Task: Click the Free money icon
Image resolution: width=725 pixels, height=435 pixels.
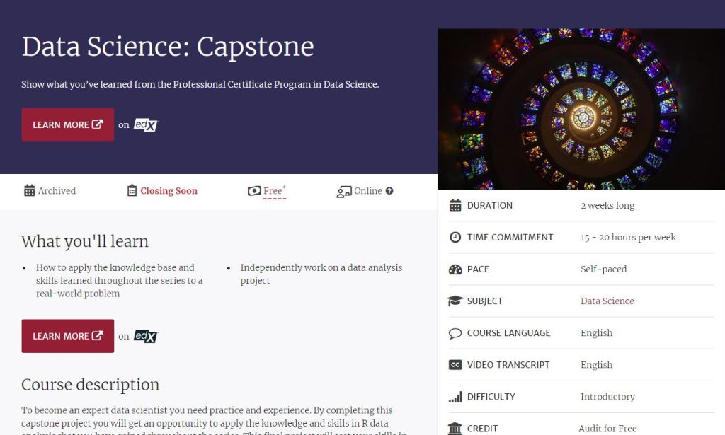Action: coord(254,191)
